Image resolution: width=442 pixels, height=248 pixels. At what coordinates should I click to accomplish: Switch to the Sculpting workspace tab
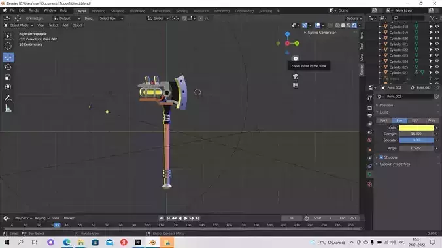click(118, 11)
